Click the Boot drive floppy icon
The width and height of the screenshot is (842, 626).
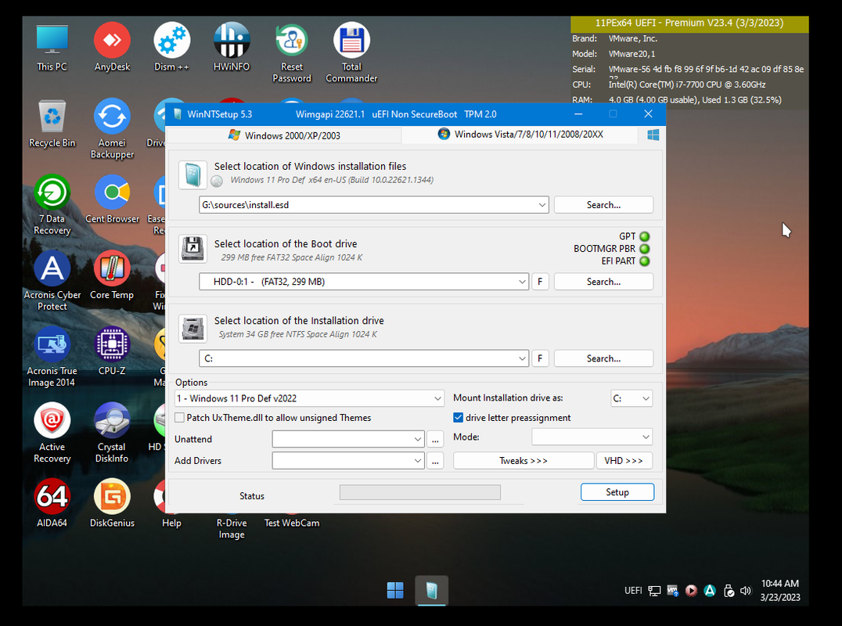point(193,249)
